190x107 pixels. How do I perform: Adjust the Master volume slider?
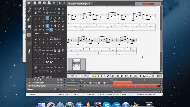(x=72, y=89)
